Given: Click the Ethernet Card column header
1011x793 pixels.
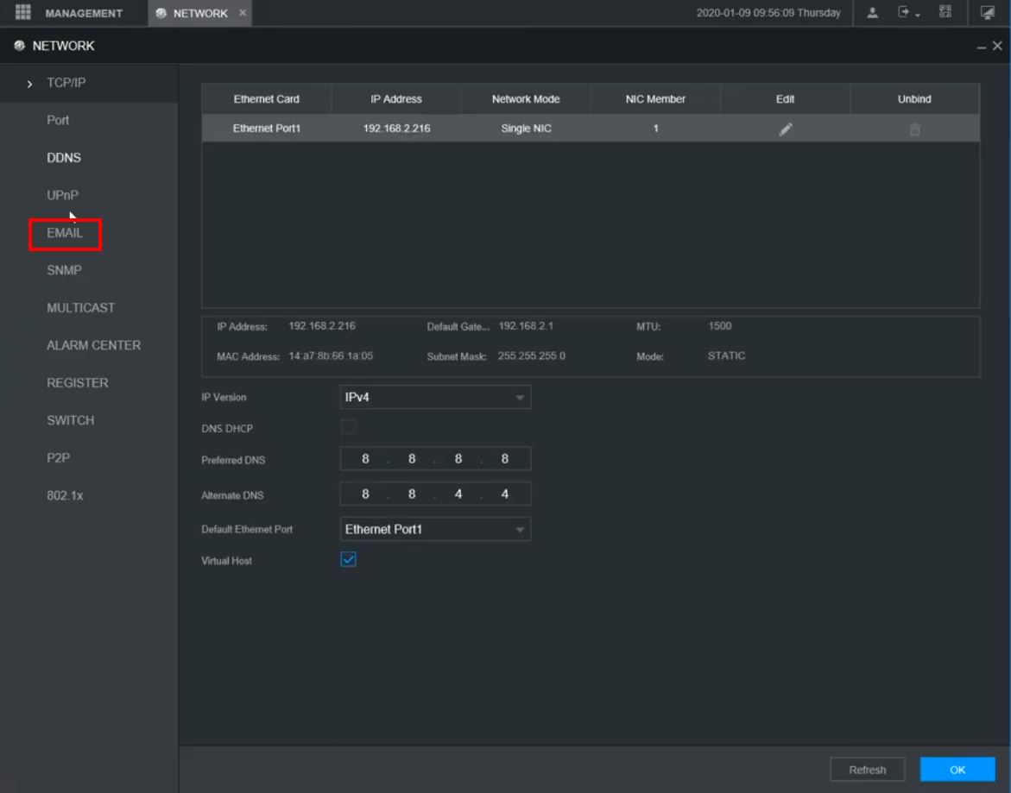Looking at the screenshot, I should pyautogui.click(x=266, y=99).
